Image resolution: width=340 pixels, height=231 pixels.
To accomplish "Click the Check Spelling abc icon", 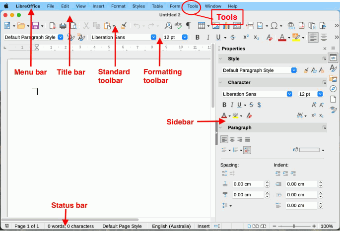I will [178, 25].
